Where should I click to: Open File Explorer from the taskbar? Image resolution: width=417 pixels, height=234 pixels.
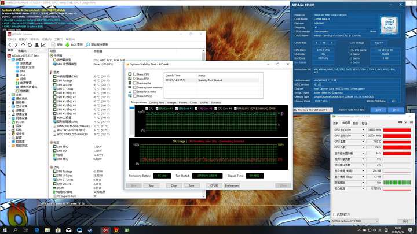coord(47,230)
